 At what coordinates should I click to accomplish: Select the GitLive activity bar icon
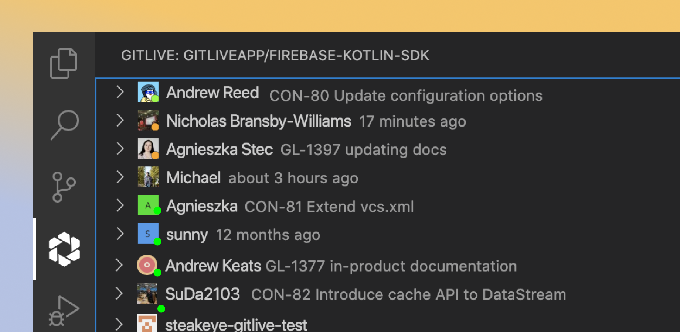pos(64,249)
